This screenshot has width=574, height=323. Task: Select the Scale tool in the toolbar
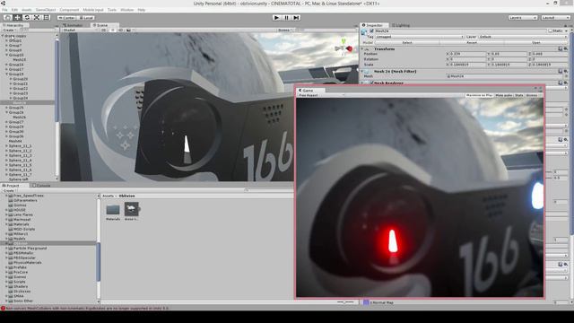37,18
